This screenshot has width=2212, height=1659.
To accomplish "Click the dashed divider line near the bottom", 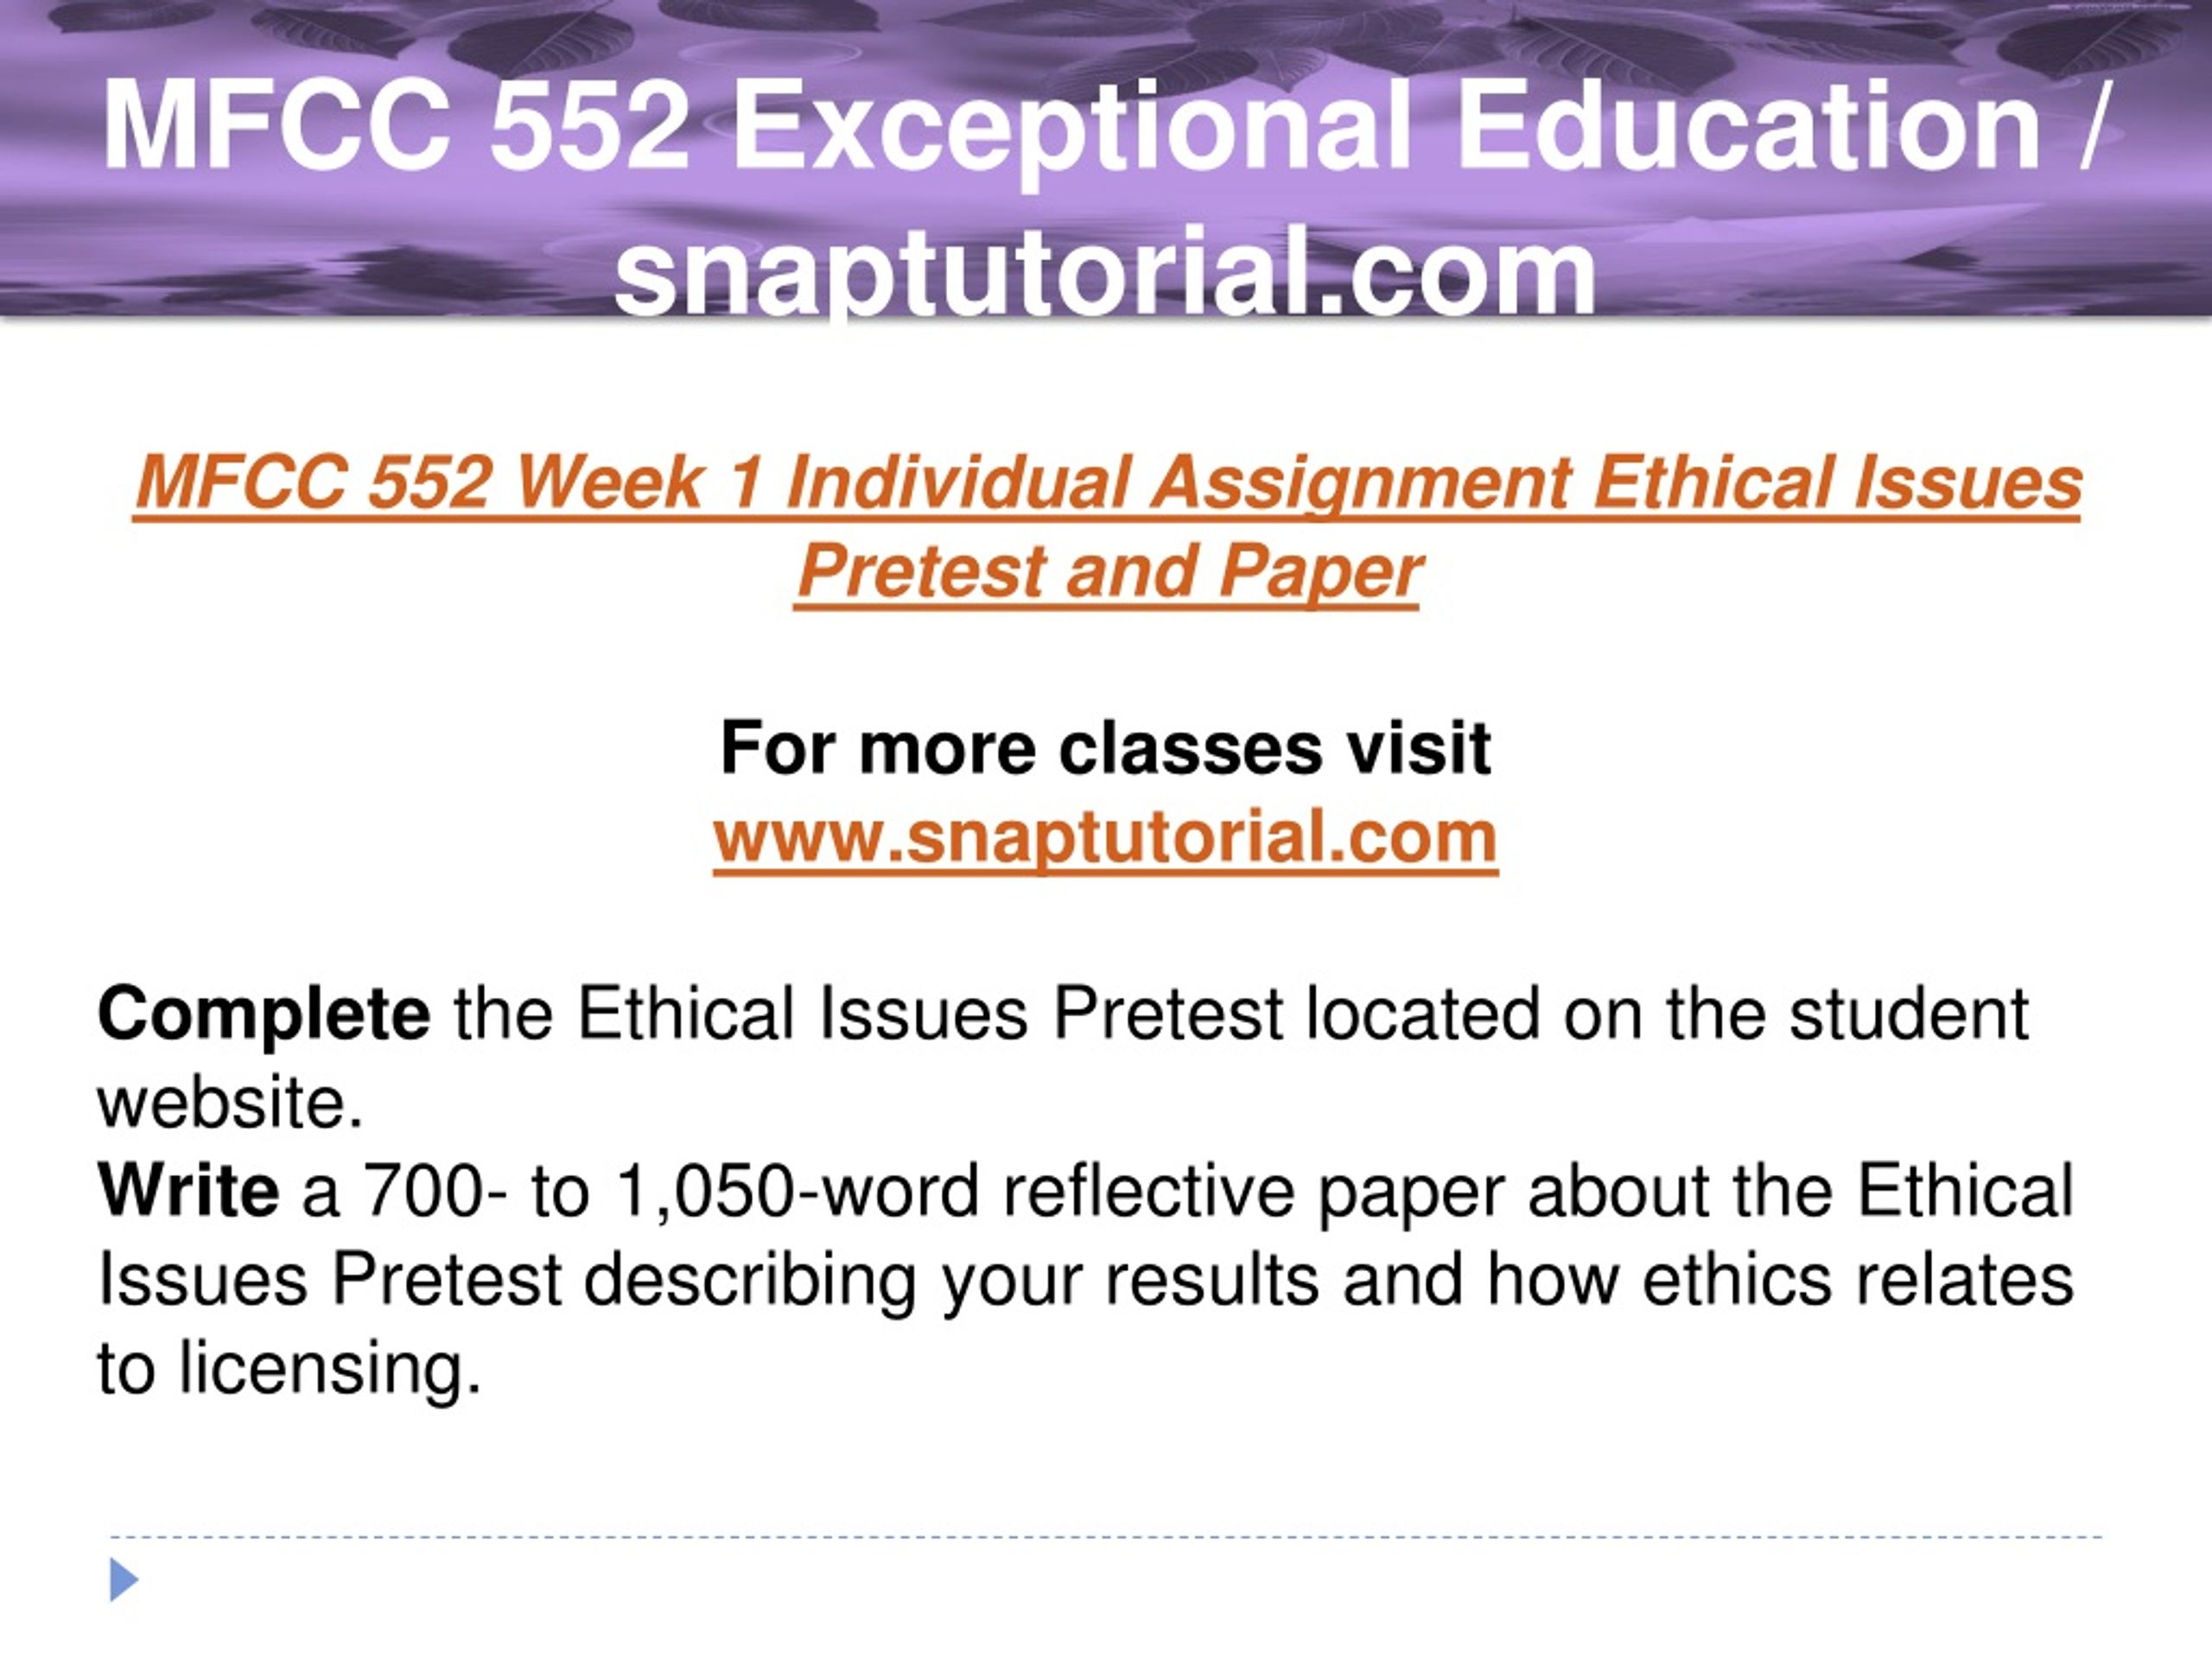I will coord(1106,1537).
